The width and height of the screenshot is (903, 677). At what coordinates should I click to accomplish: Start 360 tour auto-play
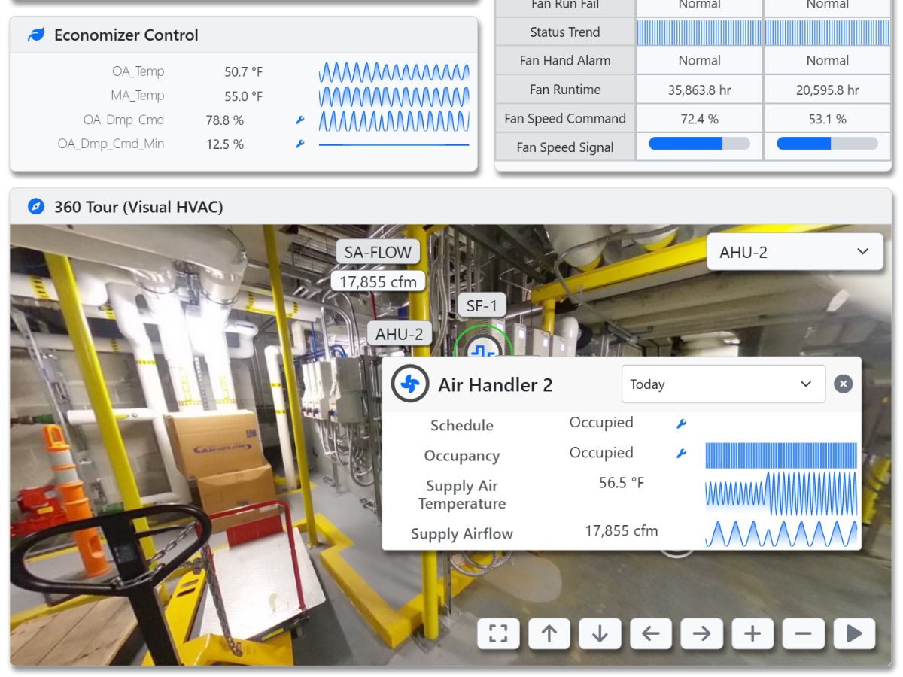[854, 633]
